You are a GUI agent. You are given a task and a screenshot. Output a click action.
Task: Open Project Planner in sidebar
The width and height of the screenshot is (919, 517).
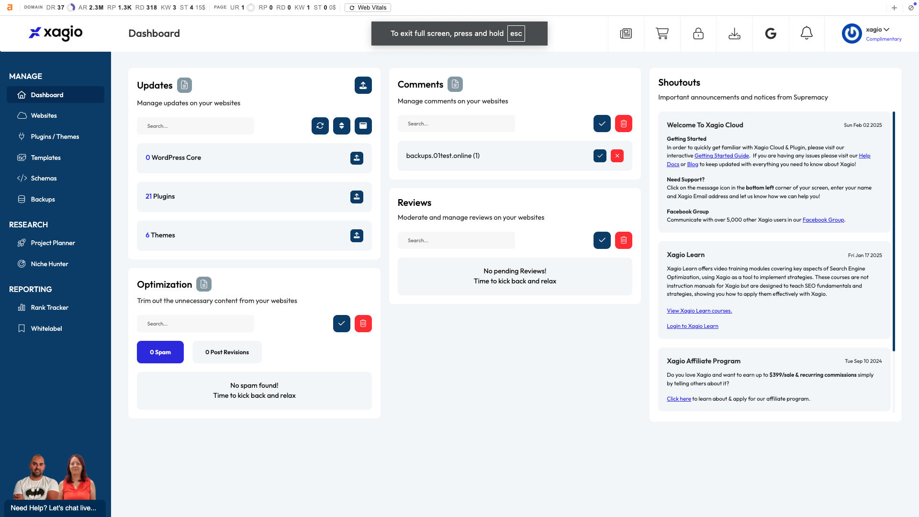56,243
